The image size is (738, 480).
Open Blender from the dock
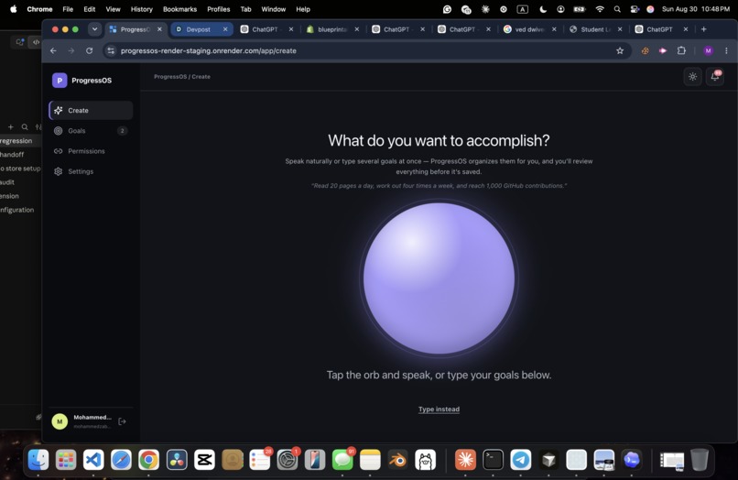(398, 460)
